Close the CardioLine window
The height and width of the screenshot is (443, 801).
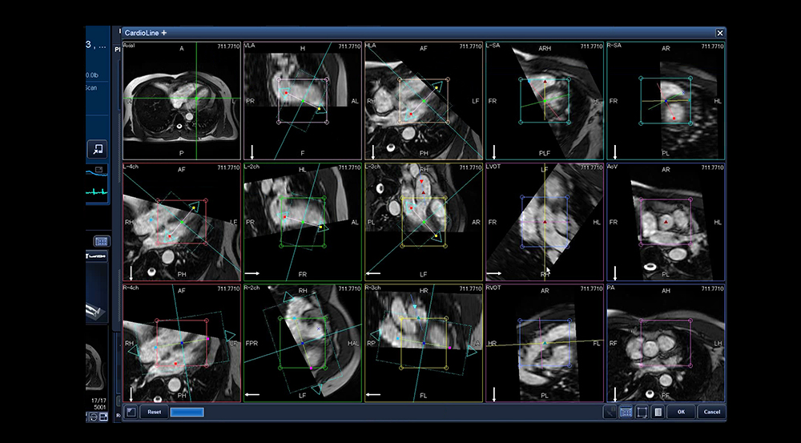719,33
